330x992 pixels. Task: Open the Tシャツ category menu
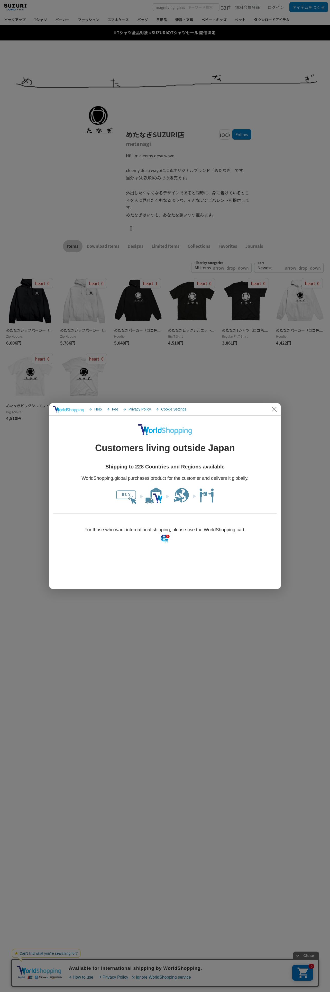[40, 20]
